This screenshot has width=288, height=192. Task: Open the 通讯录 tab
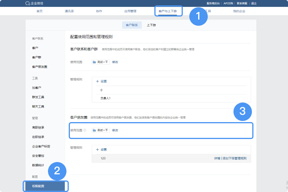click(70, 11)
